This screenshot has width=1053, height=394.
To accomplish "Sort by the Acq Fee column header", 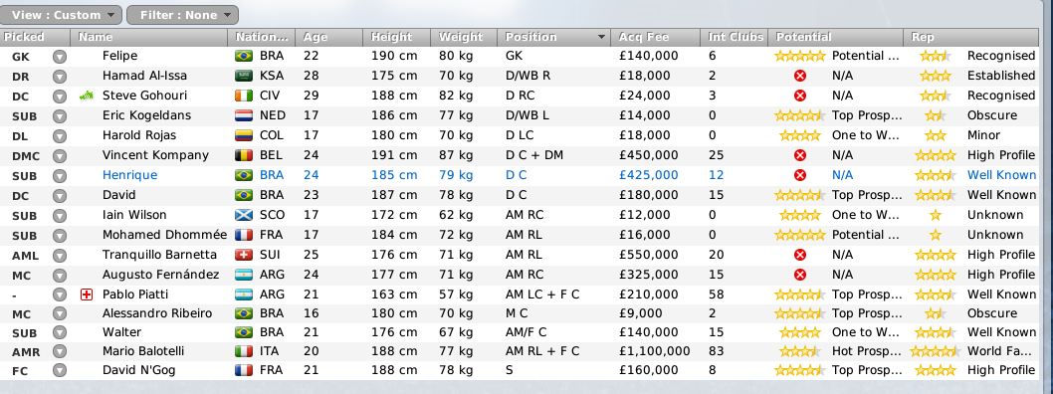I will click(x=656, y=37).
